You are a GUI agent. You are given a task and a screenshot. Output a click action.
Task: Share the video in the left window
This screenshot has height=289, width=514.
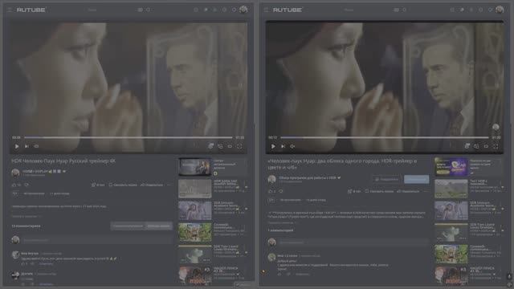coord(152,185)
